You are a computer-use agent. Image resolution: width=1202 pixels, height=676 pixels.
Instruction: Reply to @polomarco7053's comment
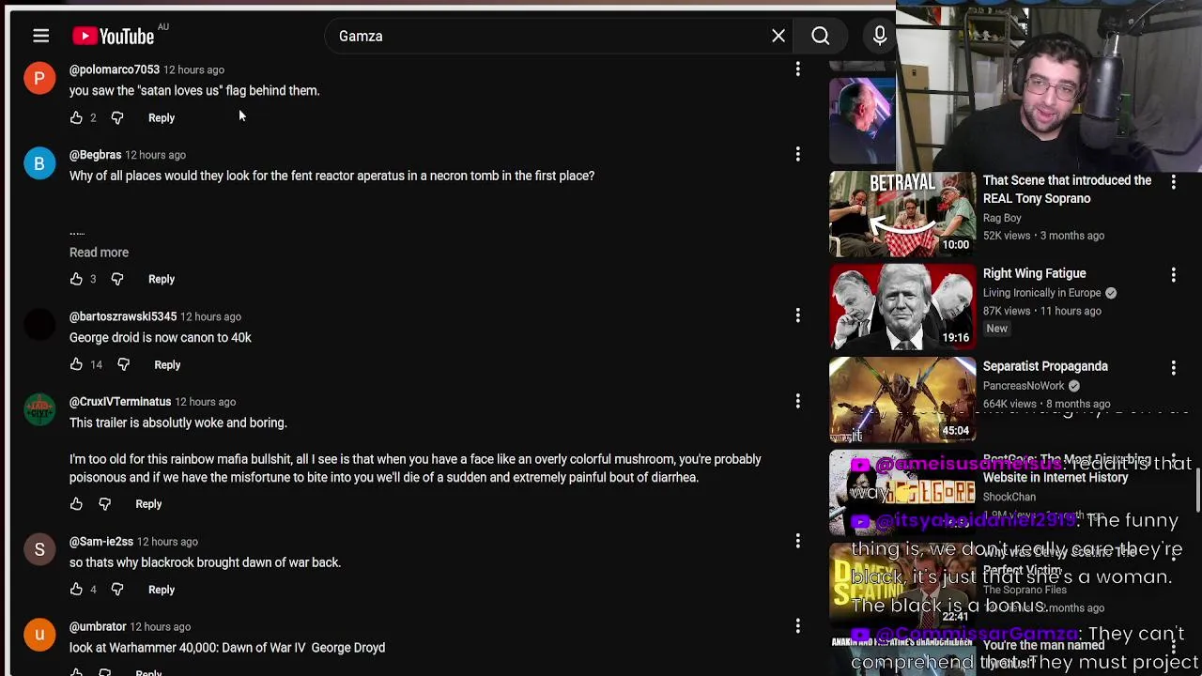(x=162, y=117)
